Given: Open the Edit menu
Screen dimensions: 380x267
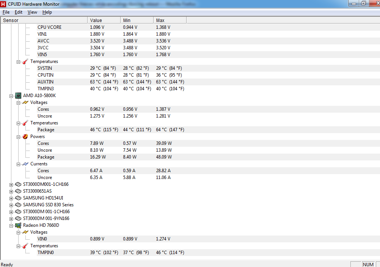Looking at the screenshot, I should (x=19, y=12).
